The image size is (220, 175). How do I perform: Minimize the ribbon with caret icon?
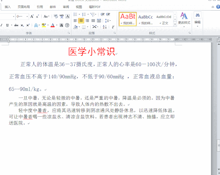213,7
